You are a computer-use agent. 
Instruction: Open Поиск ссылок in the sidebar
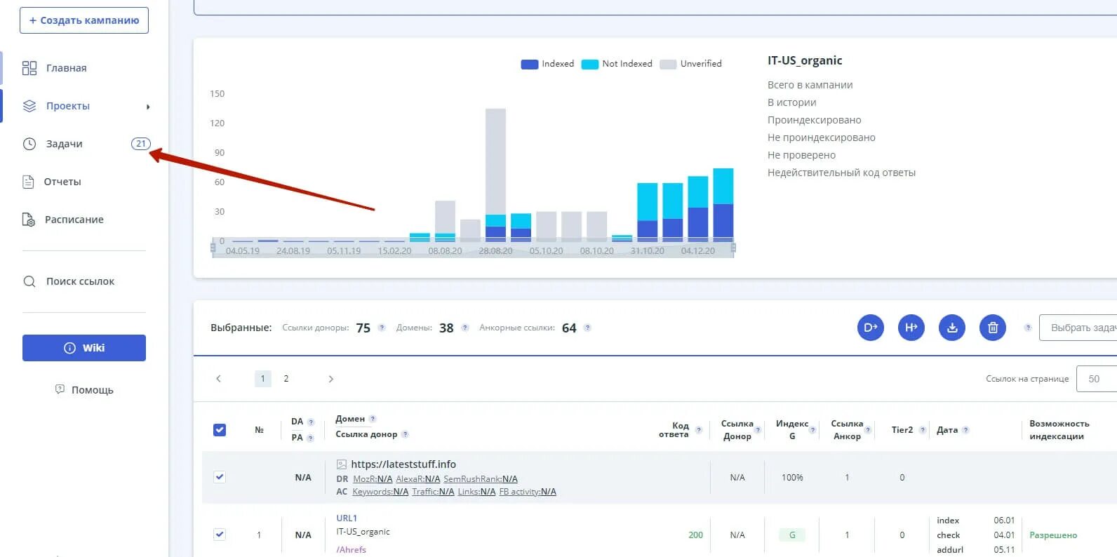tap(80, 281)
